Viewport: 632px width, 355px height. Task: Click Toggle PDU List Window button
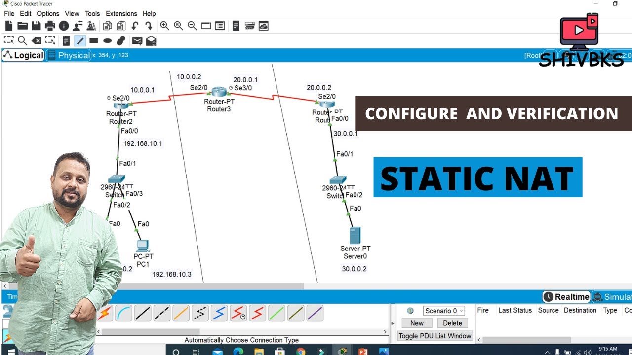click(x=435, y=336)
